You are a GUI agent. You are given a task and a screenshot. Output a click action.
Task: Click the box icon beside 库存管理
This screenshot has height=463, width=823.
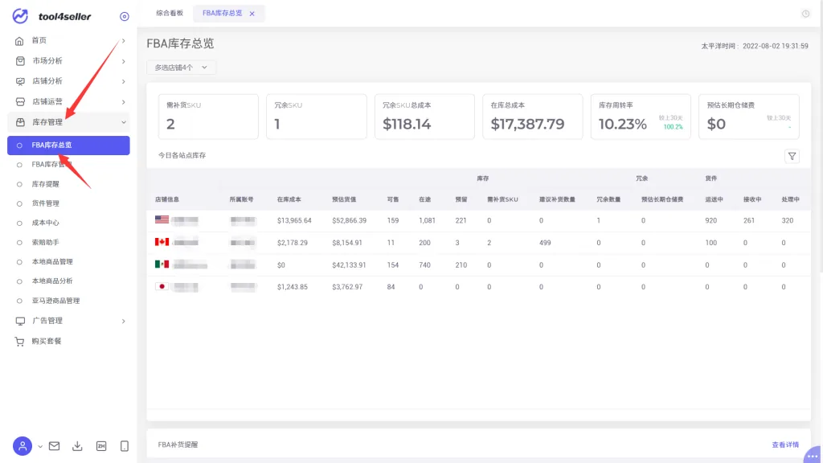pos(20,122)
